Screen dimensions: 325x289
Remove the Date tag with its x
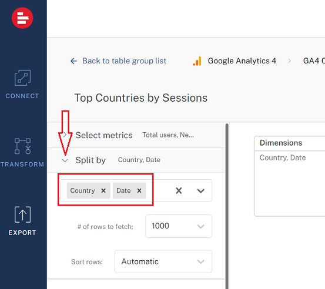pyautogui.click(x=139, y=190)
